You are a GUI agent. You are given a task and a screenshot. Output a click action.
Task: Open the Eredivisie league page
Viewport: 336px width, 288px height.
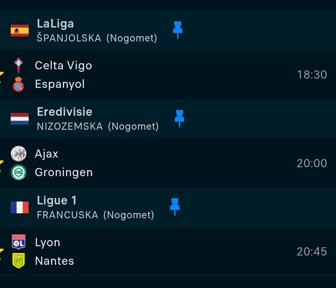pyautogui.click(x=64, y=112)
